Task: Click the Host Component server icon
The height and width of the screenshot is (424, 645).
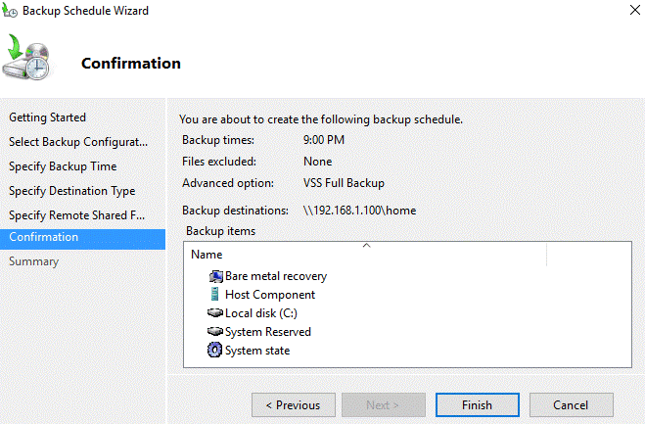Action: point(215,295)
